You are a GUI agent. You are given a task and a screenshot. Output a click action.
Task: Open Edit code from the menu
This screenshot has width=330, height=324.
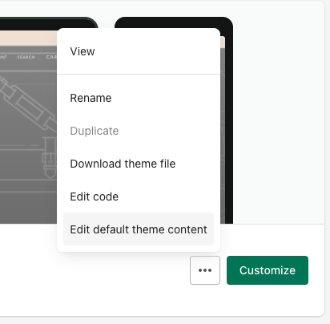pos(139,196)
